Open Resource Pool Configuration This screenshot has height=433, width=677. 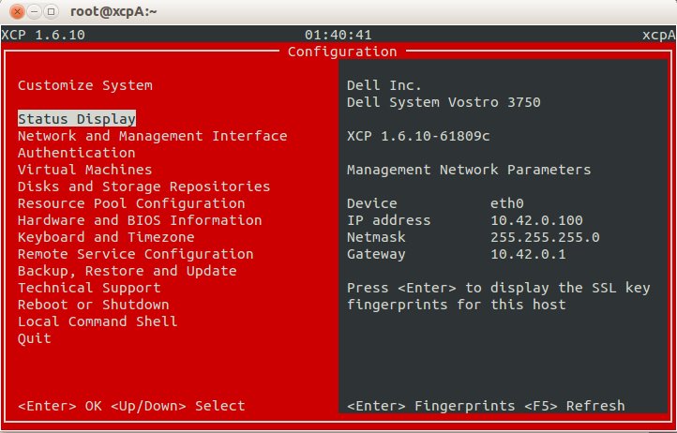[131, 202]
